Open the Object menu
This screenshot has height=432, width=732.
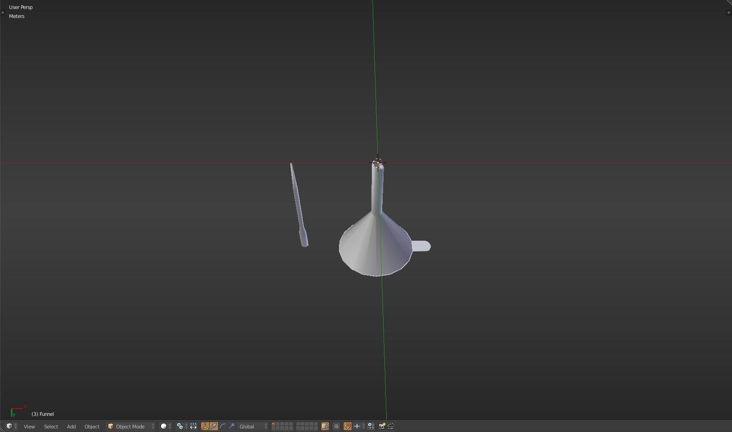click(x=92, y=426)
